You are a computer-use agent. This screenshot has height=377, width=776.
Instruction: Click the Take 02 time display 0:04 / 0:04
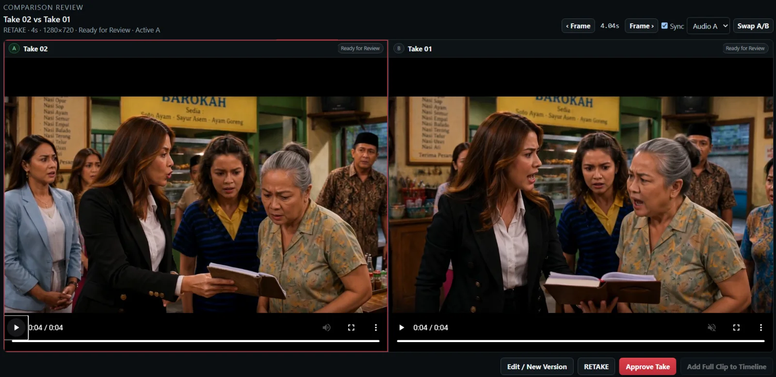46,328
